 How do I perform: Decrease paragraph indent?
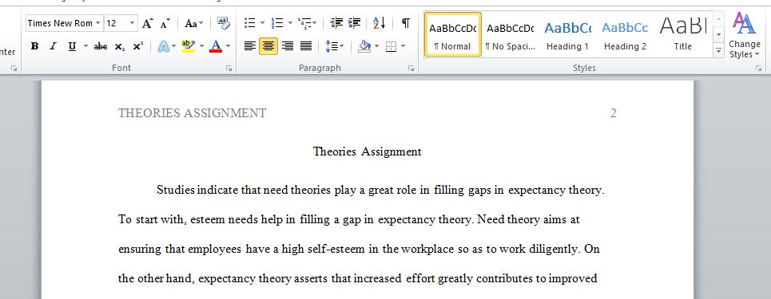(x=336, y=22)
